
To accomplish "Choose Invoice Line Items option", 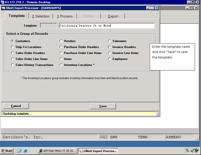I will (109, 53).
